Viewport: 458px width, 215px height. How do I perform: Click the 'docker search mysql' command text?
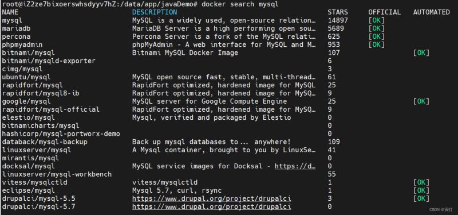coord(240,4)
